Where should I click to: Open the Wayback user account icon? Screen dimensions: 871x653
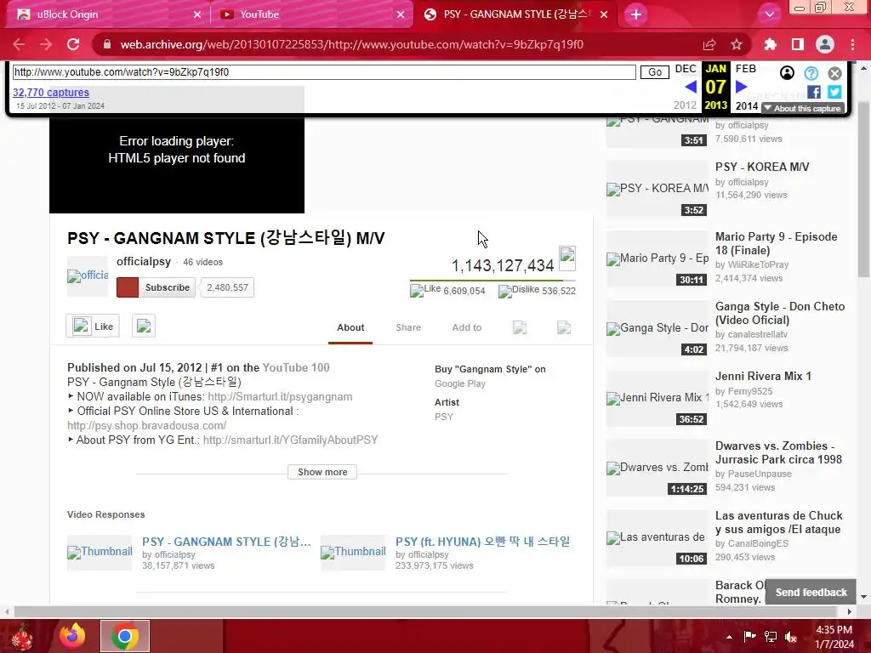[787, 73]
